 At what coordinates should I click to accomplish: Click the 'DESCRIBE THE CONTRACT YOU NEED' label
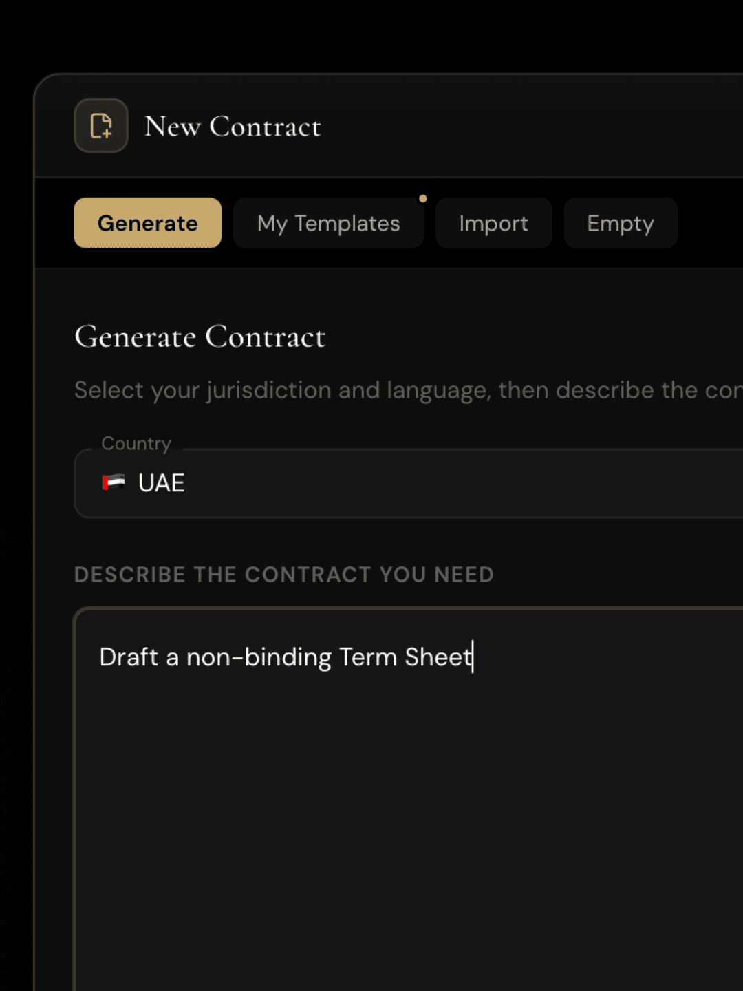coord(284,574)
